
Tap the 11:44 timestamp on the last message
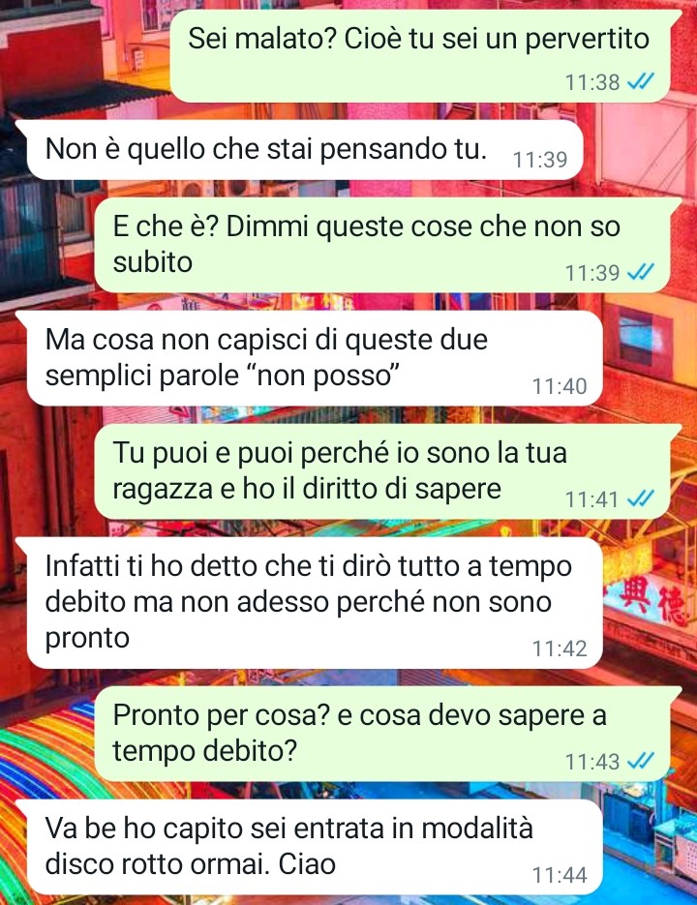559,875
